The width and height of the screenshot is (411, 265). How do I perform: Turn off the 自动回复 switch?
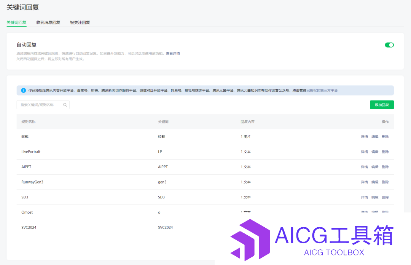coord(389,45)
